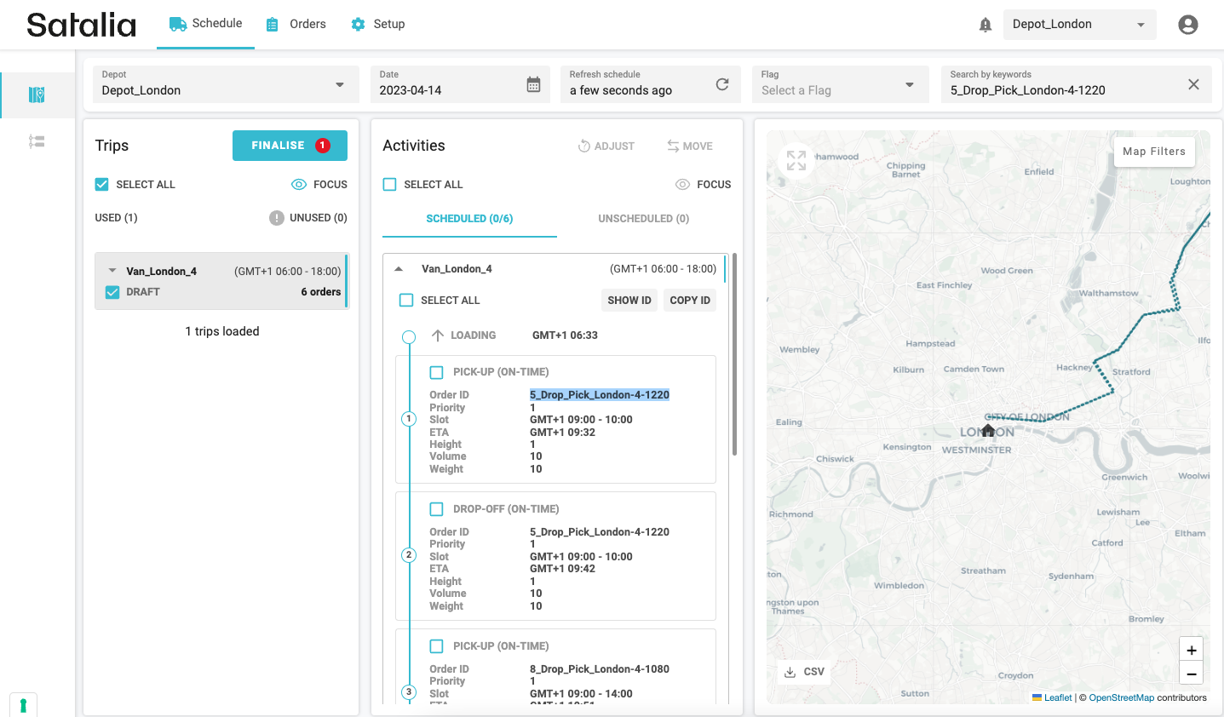The image size is (1224, 717).
Task: Open the calendar date picker icon
Action: click(x=533, y=84)
